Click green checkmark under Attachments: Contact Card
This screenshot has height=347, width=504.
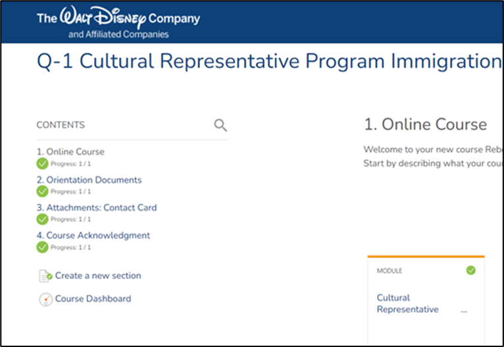(x=42, y=219)
